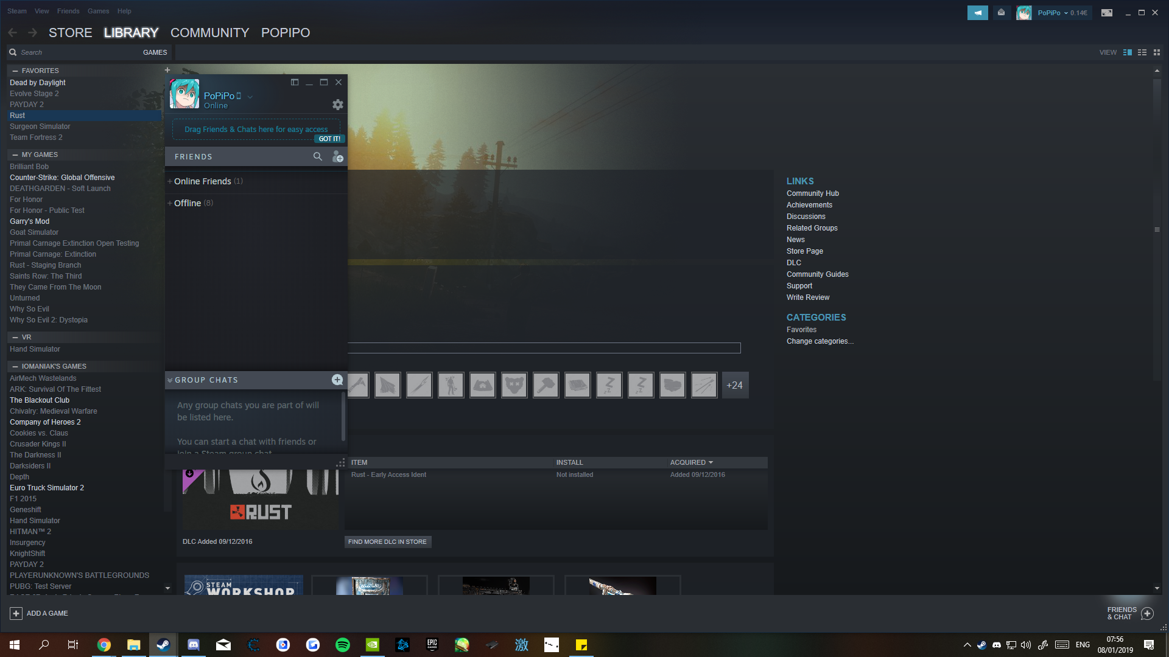The height and width of the screenshot is (657, 1169).
Task: Open the Store Page link
Action: point(804,251)
